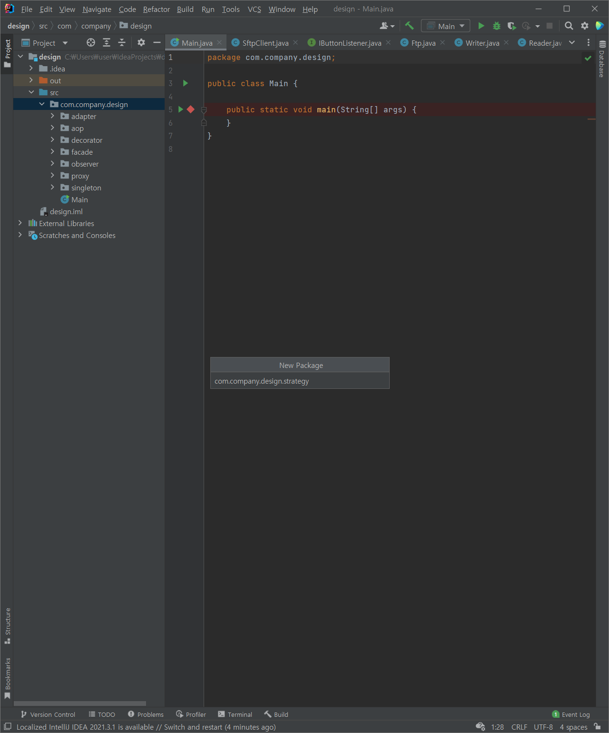Open the VCS menu
This screenshot has height=733, width=609.
[x=255, y=9]
